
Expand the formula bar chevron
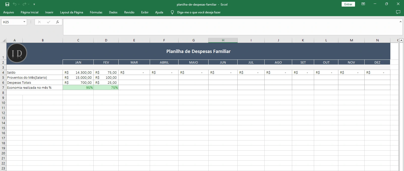400,22
